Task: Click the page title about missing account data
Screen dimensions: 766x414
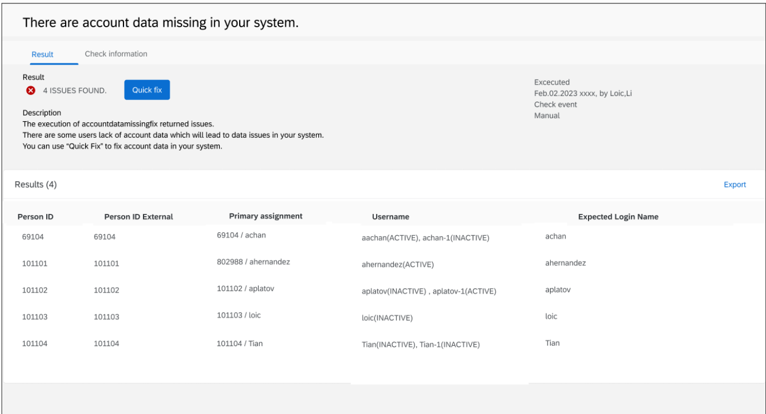Action: click(x=161, y=23)
